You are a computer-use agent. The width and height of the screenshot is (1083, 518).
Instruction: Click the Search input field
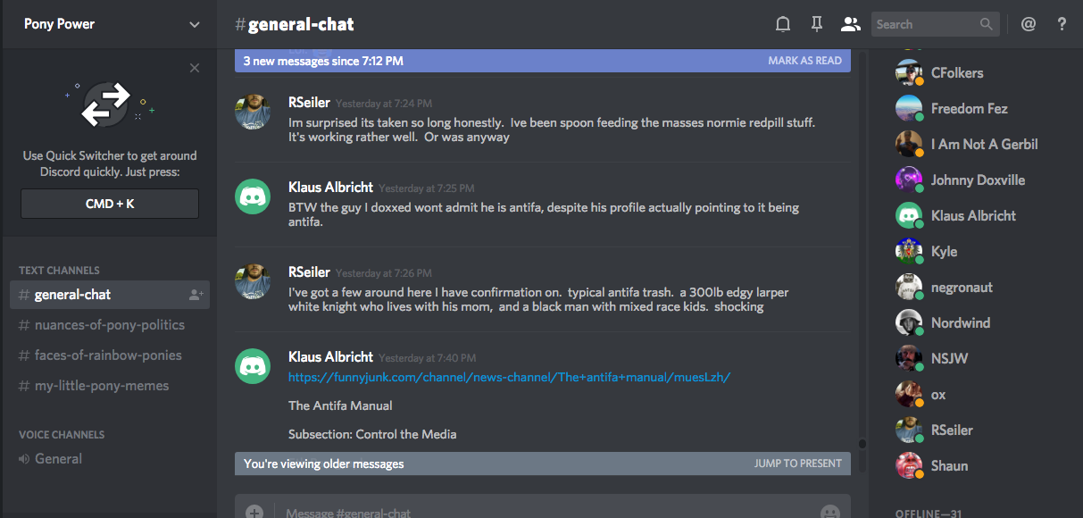[x=924, y=24]
